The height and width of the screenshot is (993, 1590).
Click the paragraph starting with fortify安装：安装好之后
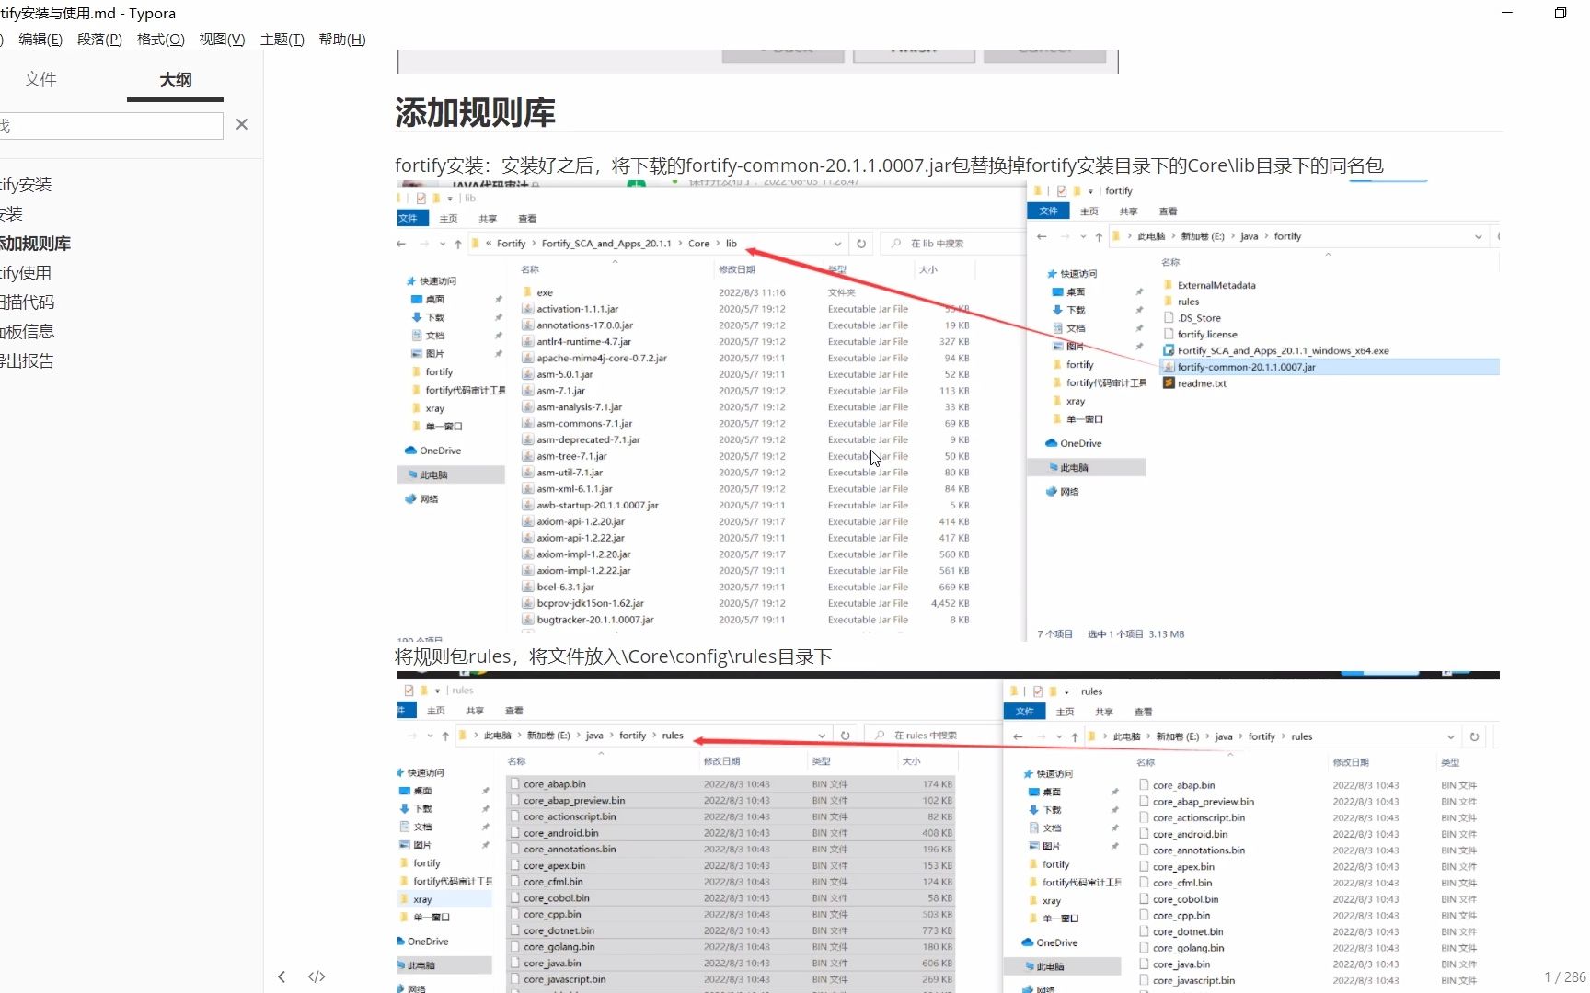889,165
